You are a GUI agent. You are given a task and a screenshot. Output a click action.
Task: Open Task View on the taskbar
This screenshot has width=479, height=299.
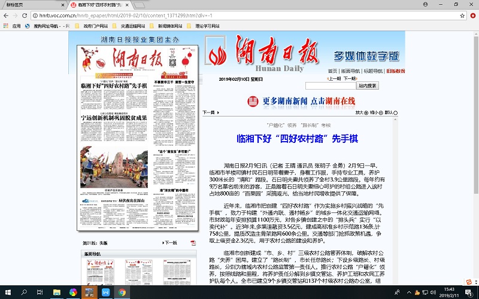tap(40, 292)
